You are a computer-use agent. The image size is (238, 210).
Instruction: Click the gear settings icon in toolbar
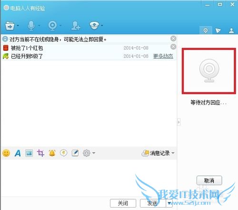click(87, 153)
